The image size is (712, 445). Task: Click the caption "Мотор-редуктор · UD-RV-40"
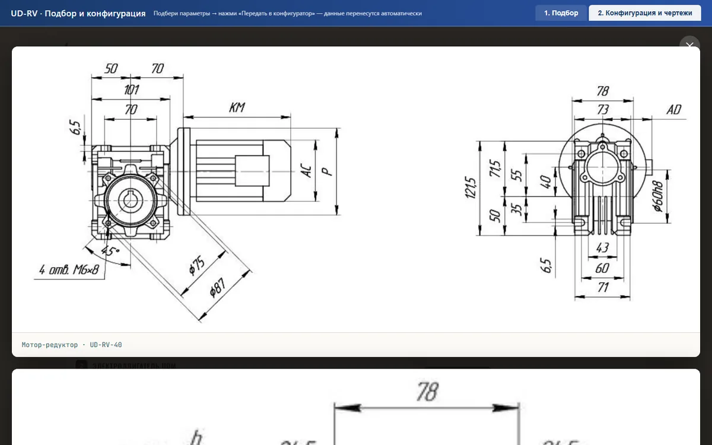pos(72,345)
